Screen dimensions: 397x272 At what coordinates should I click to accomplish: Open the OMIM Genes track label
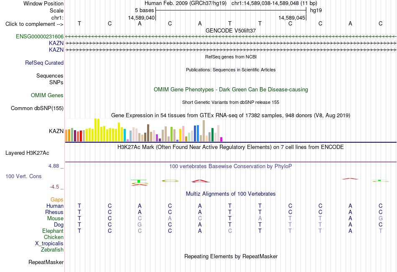[47, 95]
